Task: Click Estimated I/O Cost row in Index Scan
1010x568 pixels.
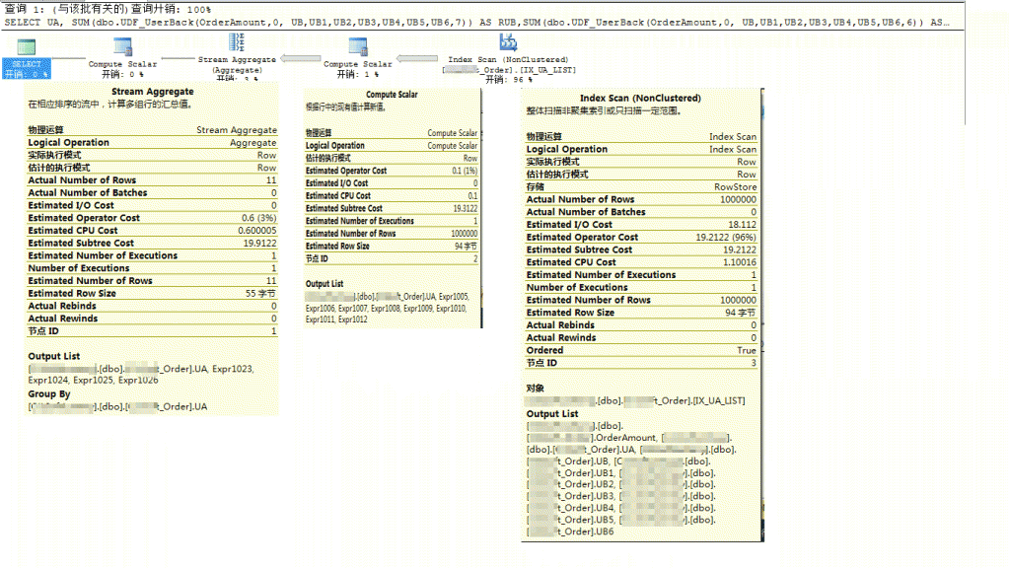Action: pos(641,225)
